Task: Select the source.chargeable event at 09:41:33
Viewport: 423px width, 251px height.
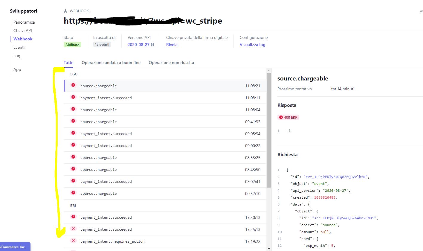Action: (165, 121)
